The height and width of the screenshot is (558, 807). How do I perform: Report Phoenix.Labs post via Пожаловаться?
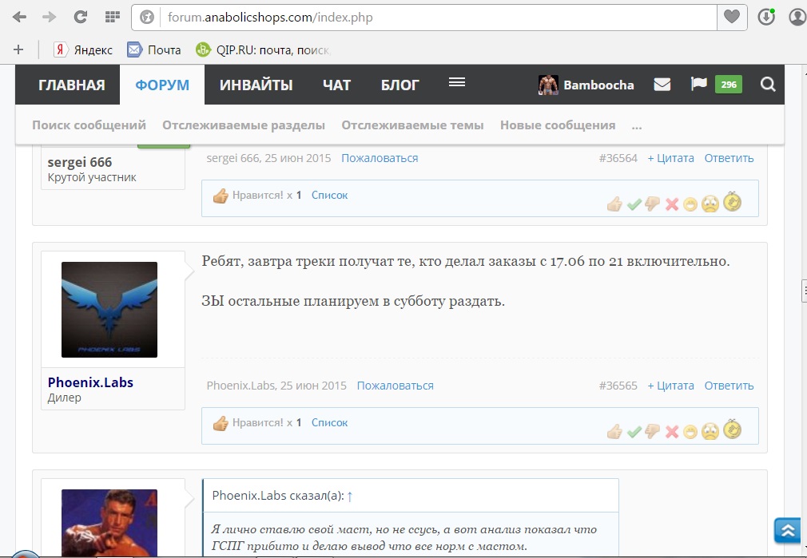[x=395, y=386]
